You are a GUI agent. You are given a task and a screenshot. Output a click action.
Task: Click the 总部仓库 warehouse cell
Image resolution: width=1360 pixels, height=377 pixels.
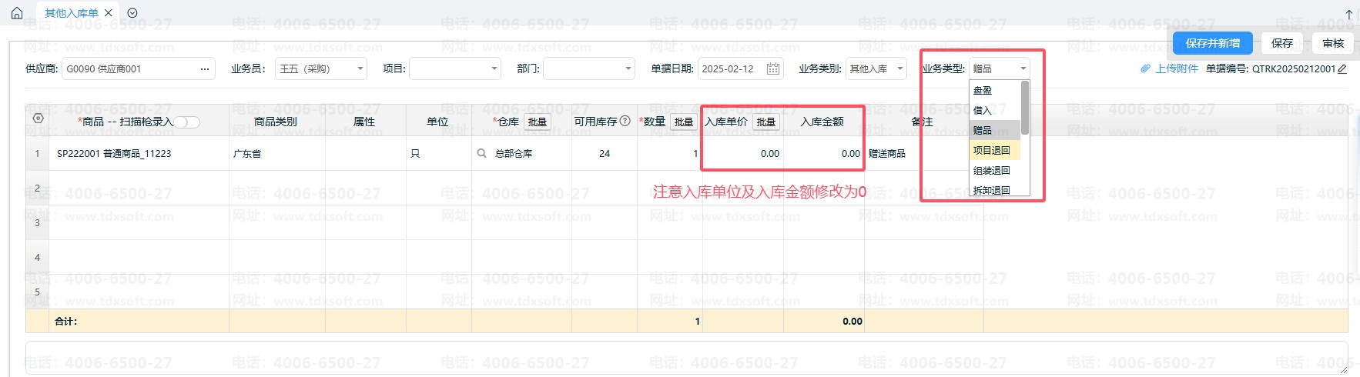[521, 153]
